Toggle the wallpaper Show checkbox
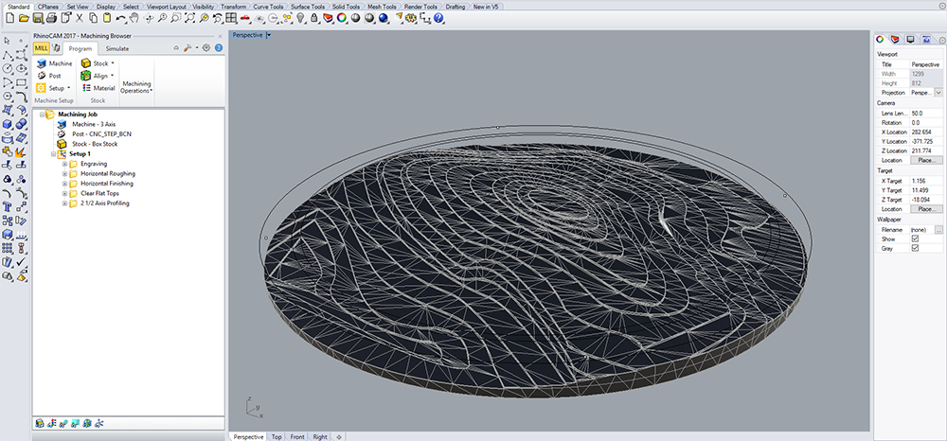 (x=915, y=238)
